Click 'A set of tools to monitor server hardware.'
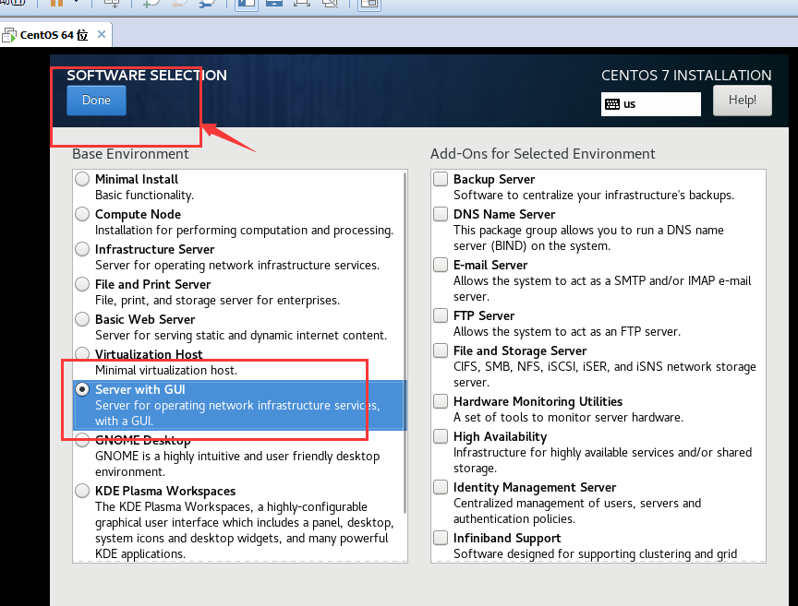Screen dimensions: 798x606 point(568,418)
